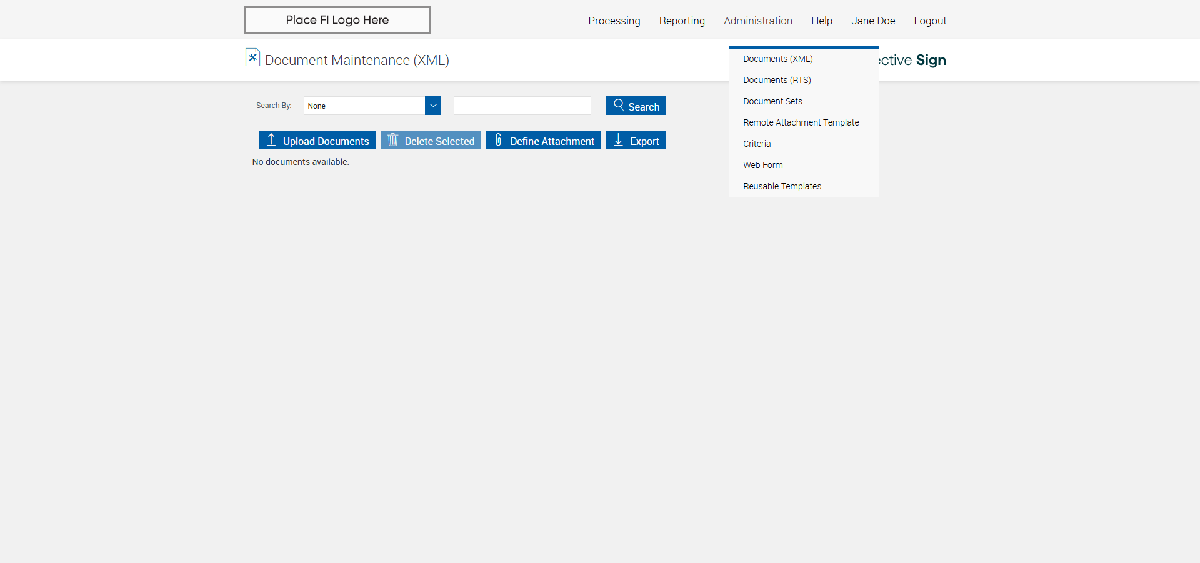
Task: Open the Processing menu
Action: (614, 21)
